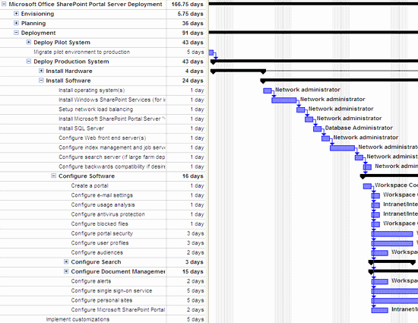Click the Gantt bar for Configure portal security
Viewport: 418px width, 323px height.
(392, 234)
